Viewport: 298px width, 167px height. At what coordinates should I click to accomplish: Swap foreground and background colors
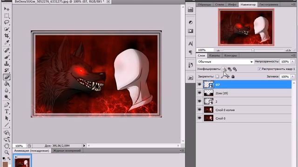(9, 159)
